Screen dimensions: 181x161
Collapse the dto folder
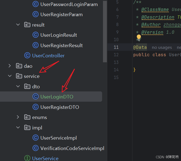[x=18, y=86]
